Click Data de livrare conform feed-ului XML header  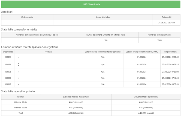click(x=142, y=52)
